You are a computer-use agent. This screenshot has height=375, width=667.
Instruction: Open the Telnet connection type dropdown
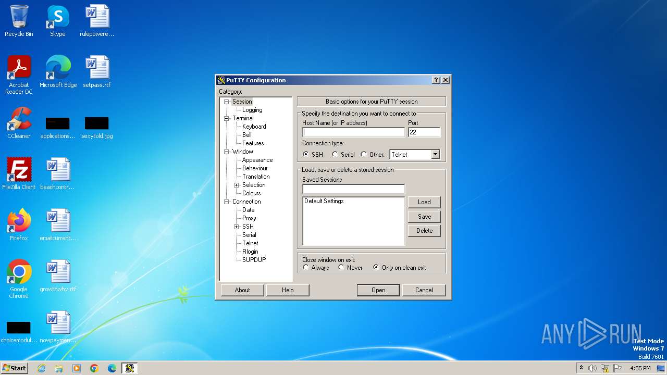tap(436, 155)
